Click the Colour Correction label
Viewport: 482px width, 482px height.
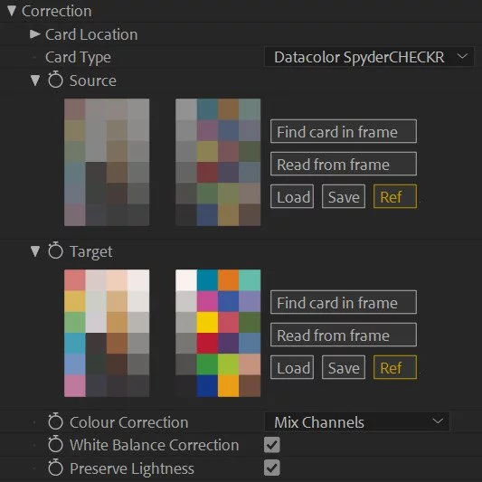pyautogui.click(x=128, y=422)
